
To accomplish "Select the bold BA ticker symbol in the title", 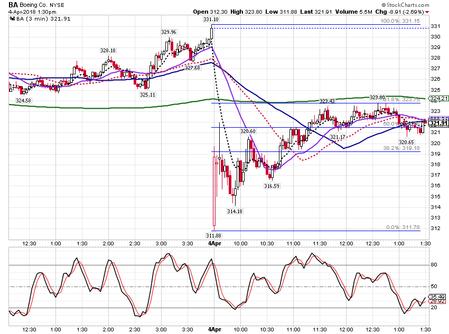I will click(13, 5).
